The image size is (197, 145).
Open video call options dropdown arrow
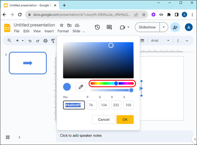click(128, 27)
